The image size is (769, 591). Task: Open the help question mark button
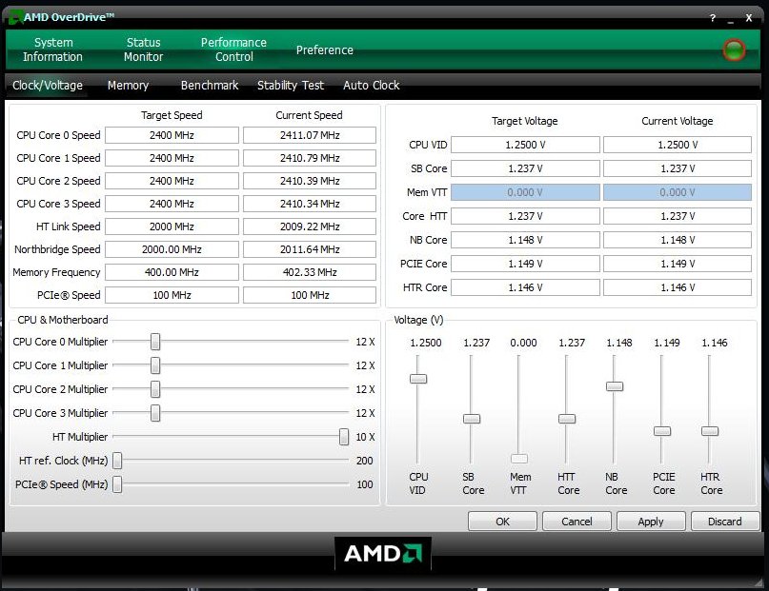712,18
